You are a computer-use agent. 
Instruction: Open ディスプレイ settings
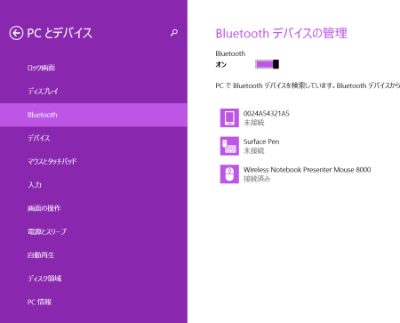pos(93,92)
